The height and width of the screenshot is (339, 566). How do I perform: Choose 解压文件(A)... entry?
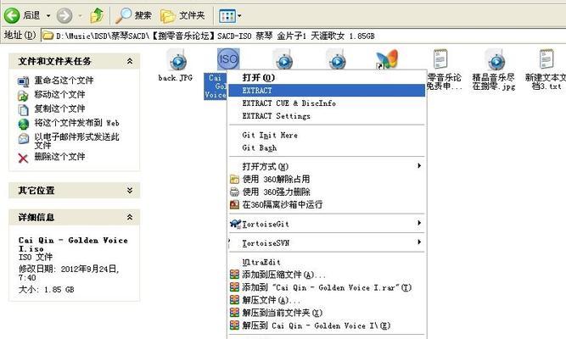[327, 300]
